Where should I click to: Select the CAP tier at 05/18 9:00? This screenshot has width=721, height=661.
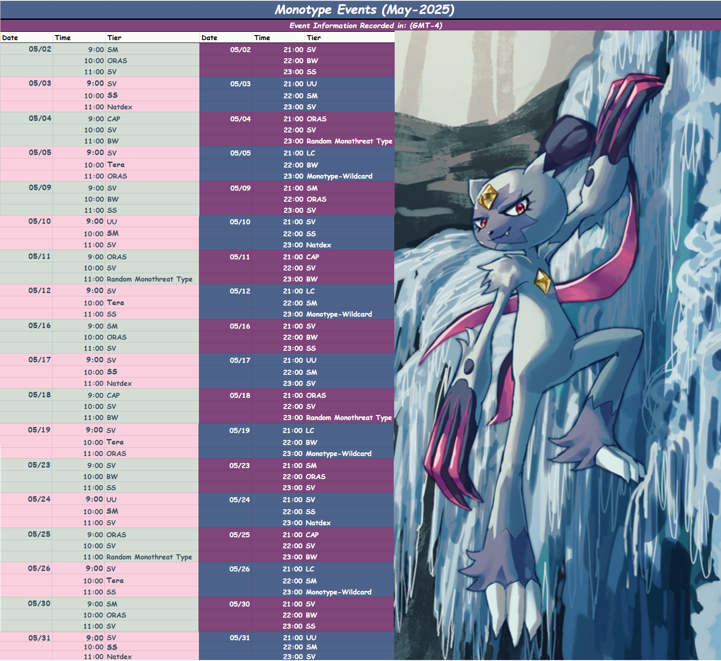(113, 395)
